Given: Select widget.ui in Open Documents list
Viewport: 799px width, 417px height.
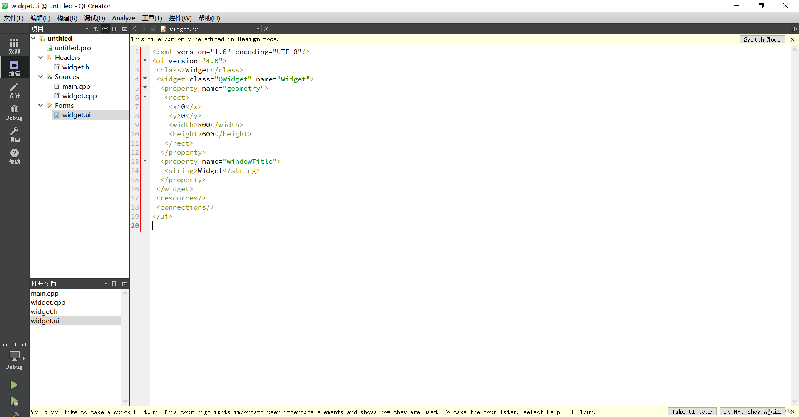Looking at the screenshot, I should (x=75, y=321).
